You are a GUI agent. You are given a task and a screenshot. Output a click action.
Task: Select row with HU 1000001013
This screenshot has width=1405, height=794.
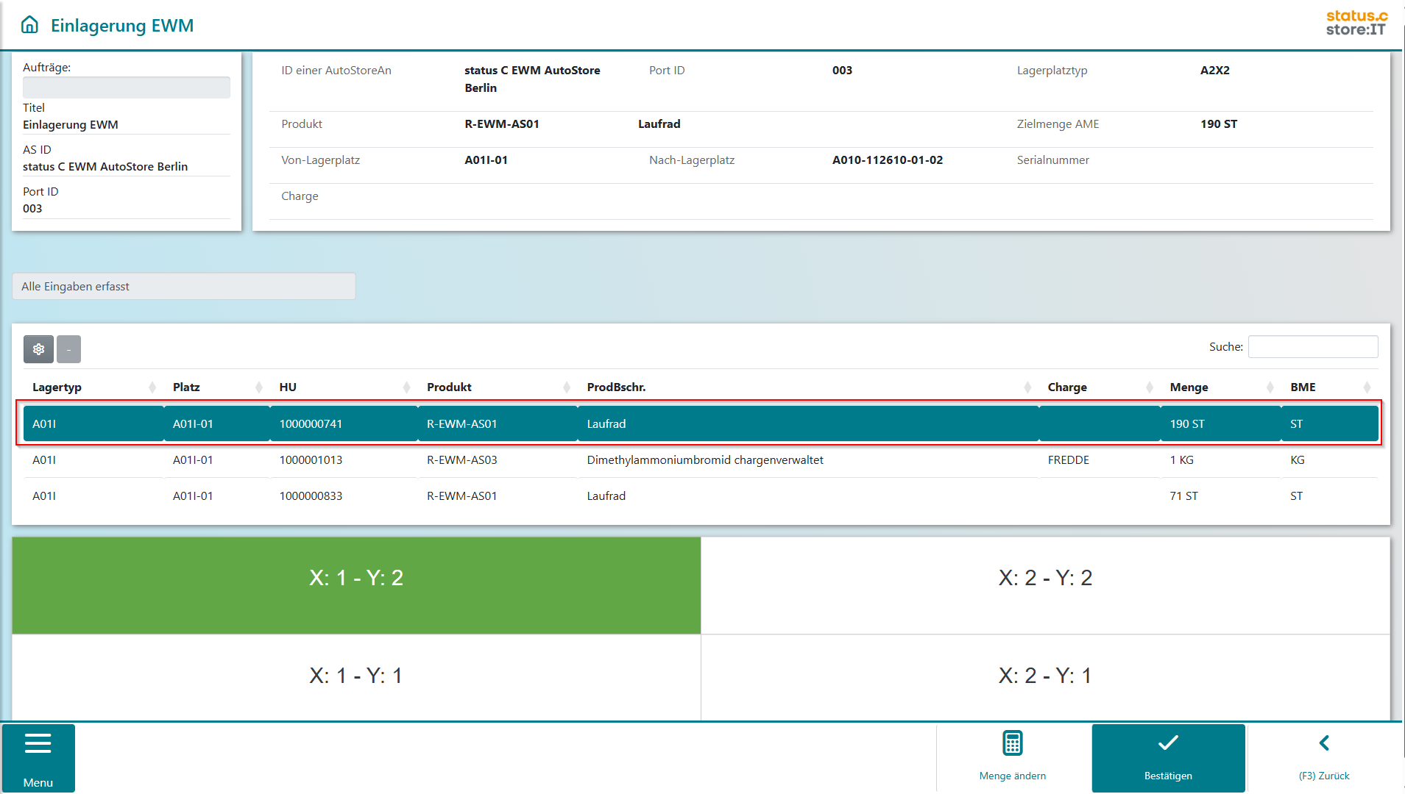click(x=311, y=460)
